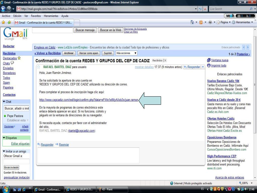Open the Ayuda menu
The height and width of the screenshot is (193, 257).
point(65,16)
